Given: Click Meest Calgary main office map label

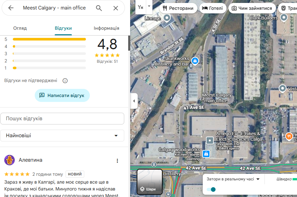Looking at the screenshot, I should [x=216, y=98].
